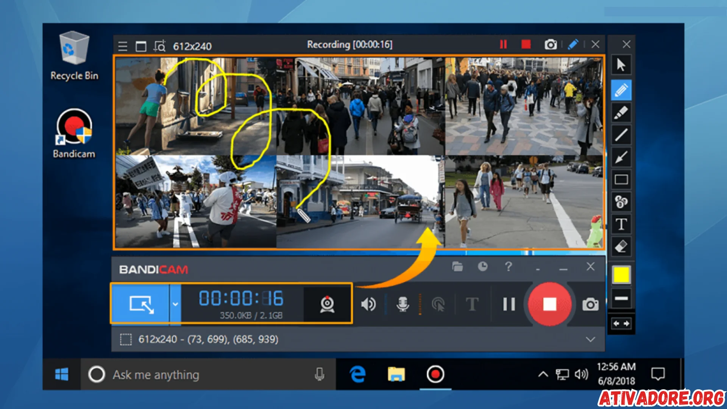The width and height of the screenshot is (727, 409).
Task: Select the numbering tool in drawing panel
Action: click(x=621, y=202)
